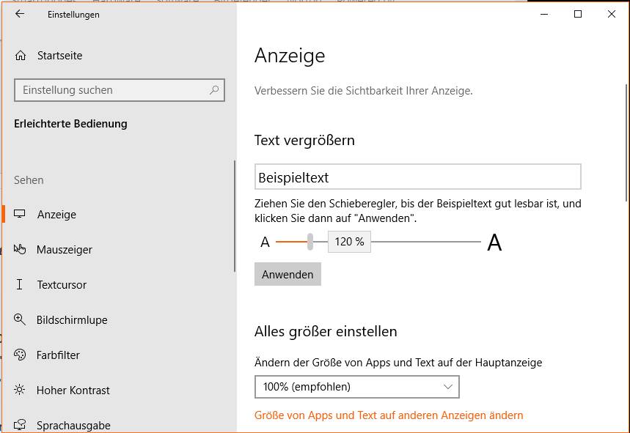The width and height of the screenshot is (630, 433).
Task: Open the 100% (empfohlen) scaling dropdown
Action: point(356,387)
